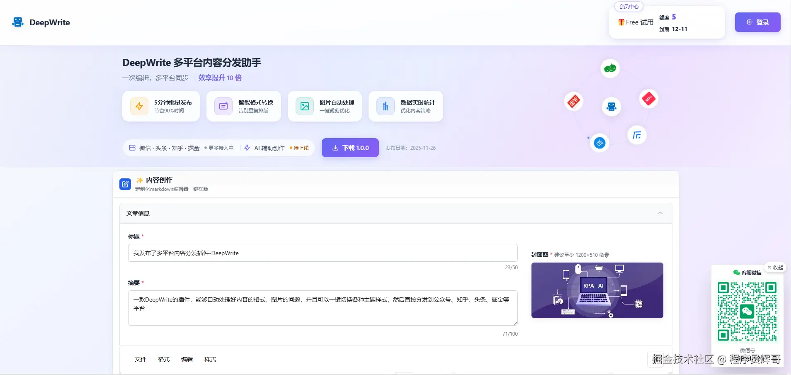Select the red 头条 icon in the platform orbit
This screenshot has height=375, width=791.
tap(574, 101)
